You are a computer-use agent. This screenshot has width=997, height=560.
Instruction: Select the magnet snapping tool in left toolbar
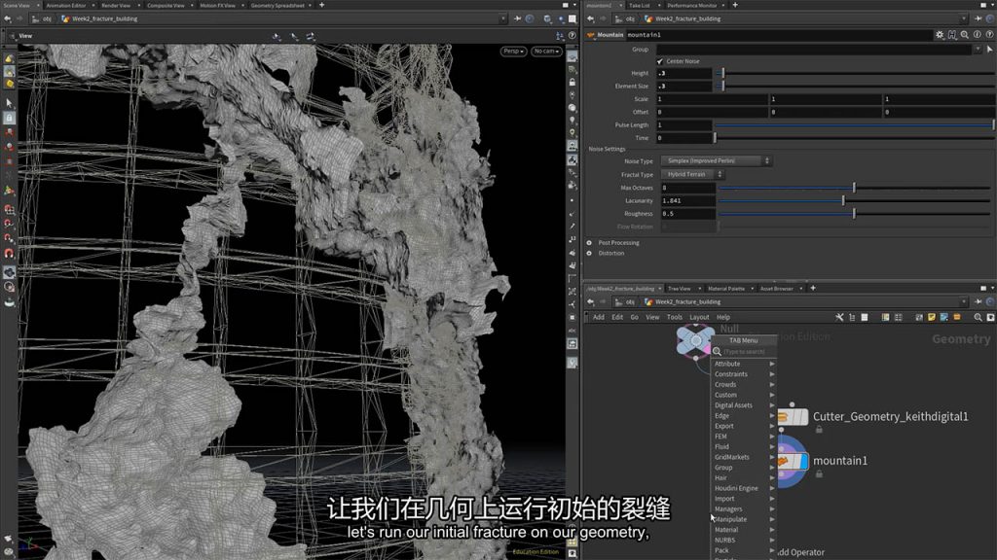pyautogui.click(x=9, y=254)
